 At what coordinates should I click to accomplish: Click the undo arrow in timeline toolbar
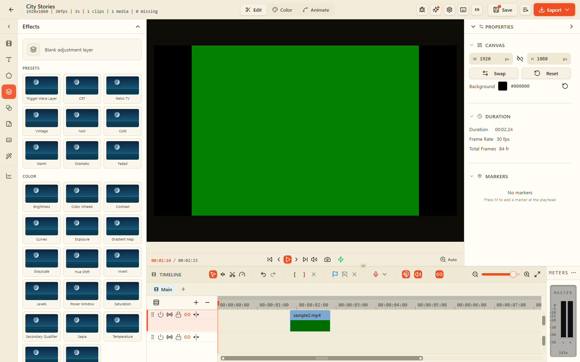tap(263, 274)
